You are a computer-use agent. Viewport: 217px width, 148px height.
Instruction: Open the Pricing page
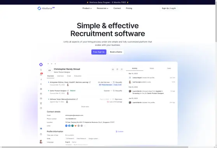pos(129,8)
